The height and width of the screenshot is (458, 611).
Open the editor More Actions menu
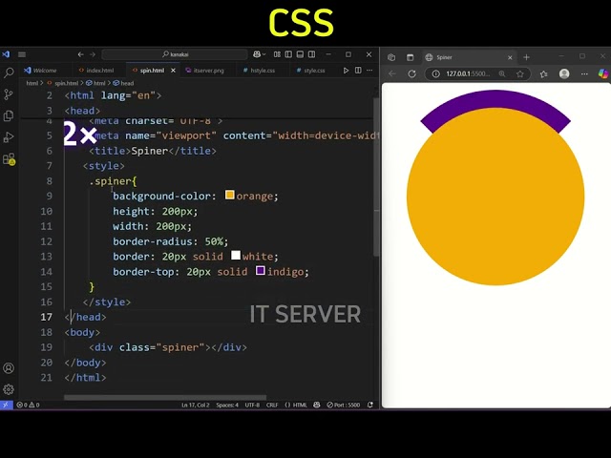pyautogui.click(x=369, y=71)
